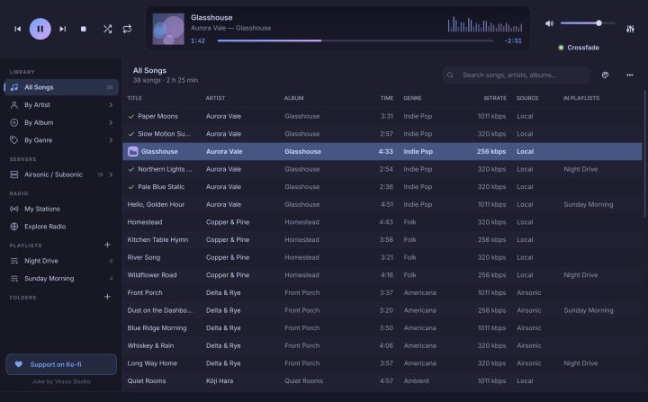Expand the Airsonic / Subsonic chevron

click(x=111, y=174)
